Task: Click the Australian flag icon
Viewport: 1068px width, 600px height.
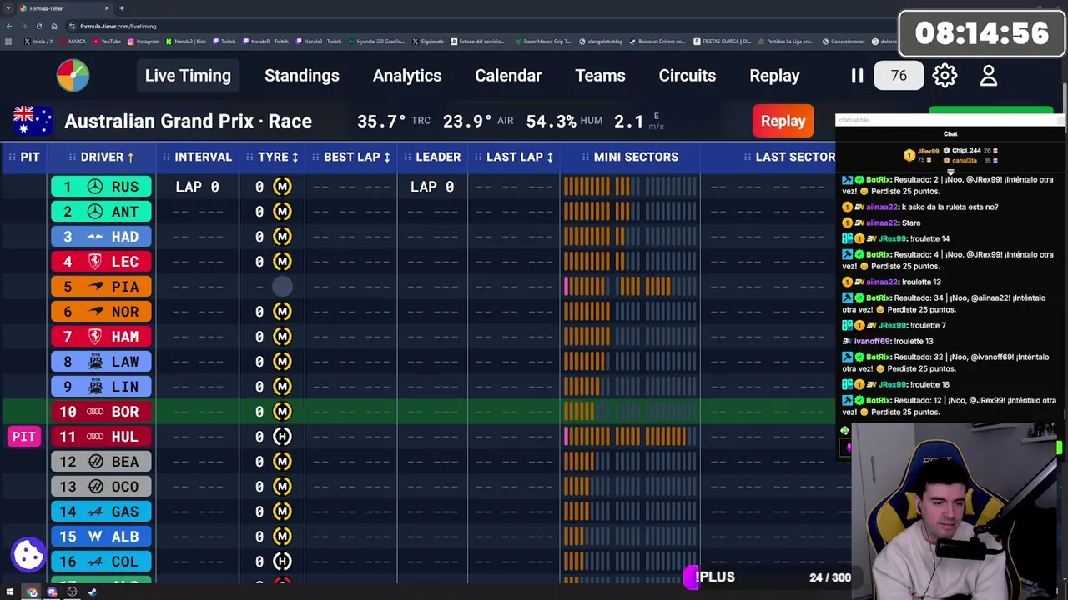Action: point(34,121)
